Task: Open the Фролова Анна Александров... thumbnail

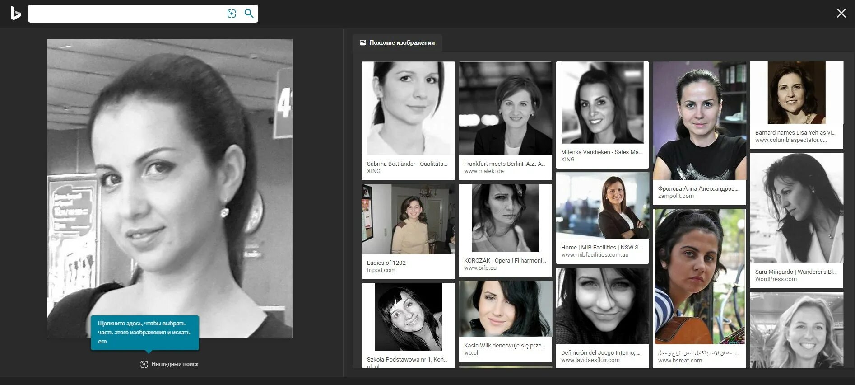Action: pos(699,121)
